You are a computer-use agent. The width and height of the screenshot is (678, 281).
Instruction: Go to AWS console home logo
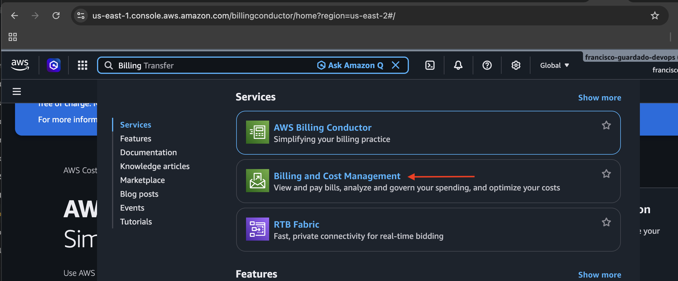pos(20,65)
